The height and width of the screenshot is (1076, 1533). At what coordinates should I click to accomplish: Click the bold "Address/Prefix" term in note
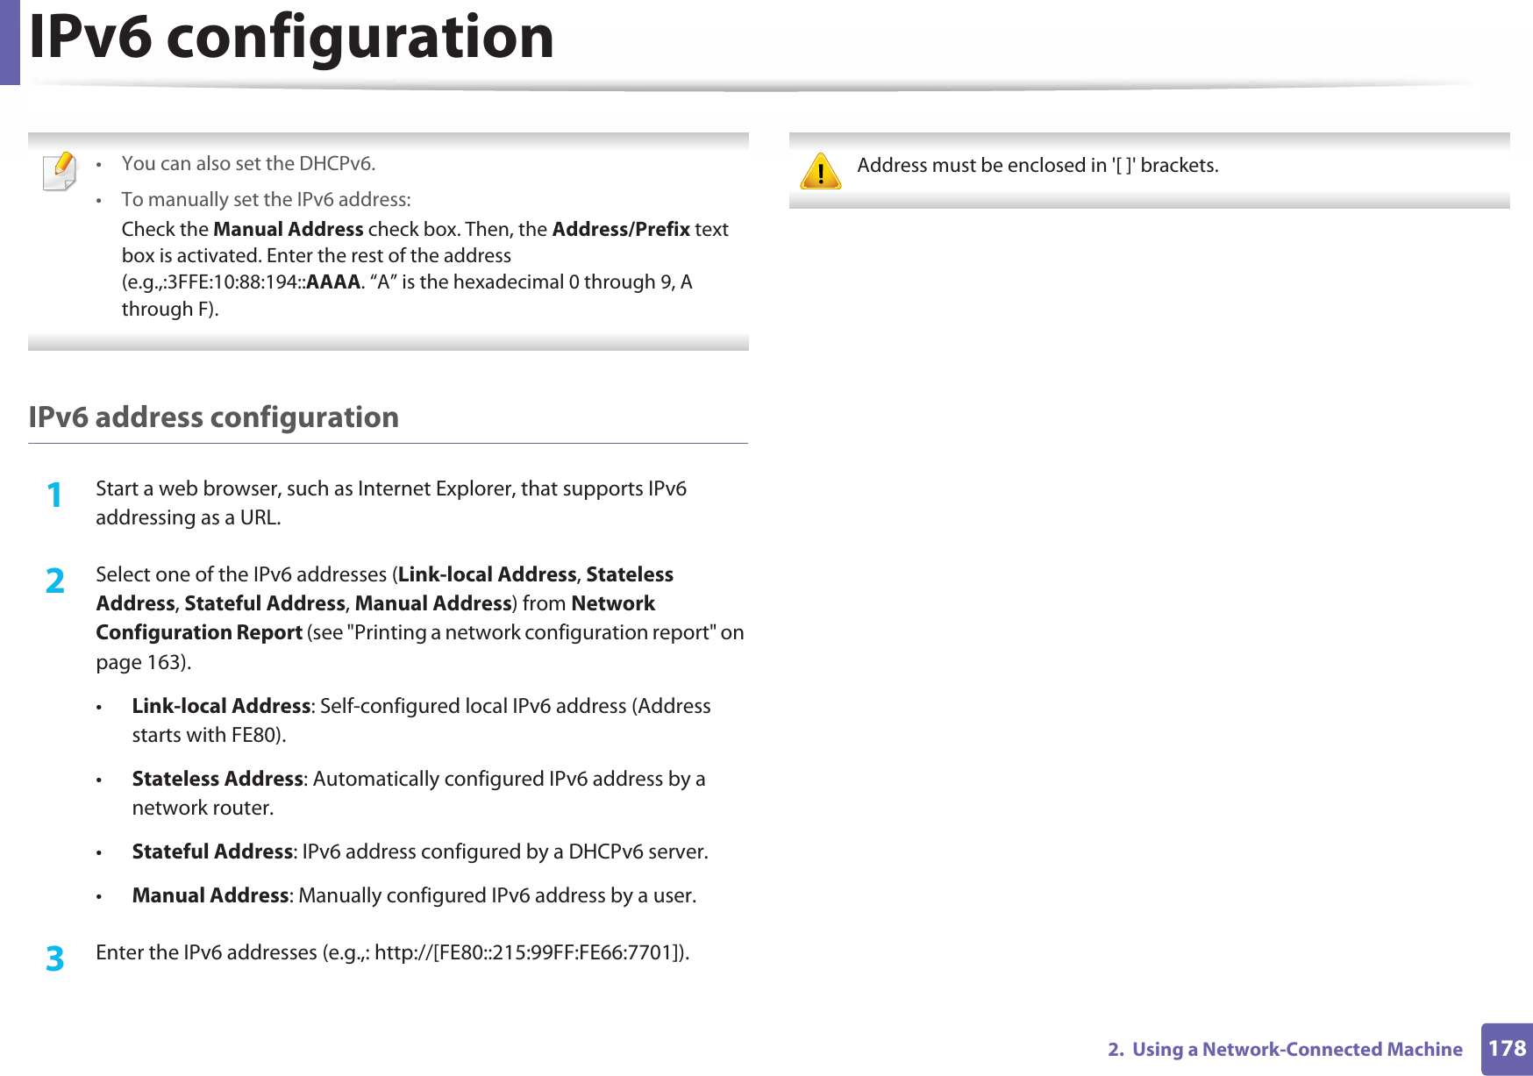coord(621,229)
